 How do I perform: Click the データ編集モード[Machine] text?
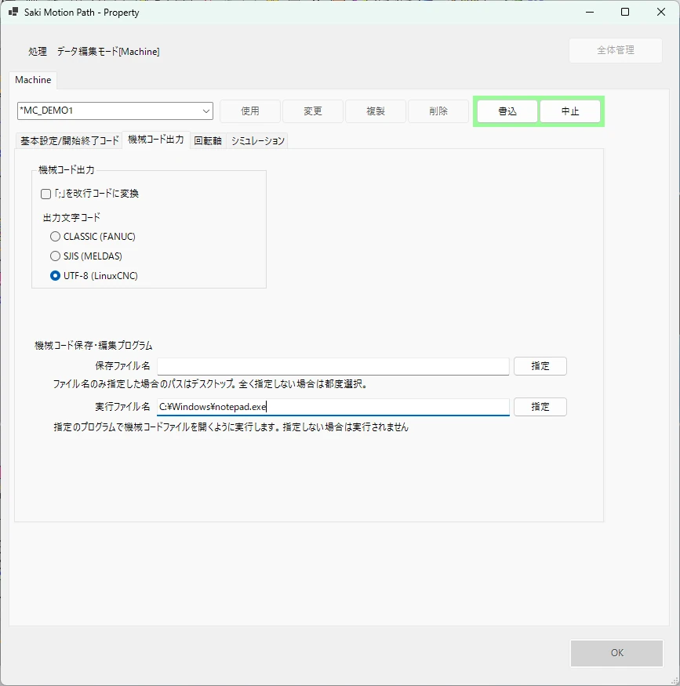pos(108,52)
